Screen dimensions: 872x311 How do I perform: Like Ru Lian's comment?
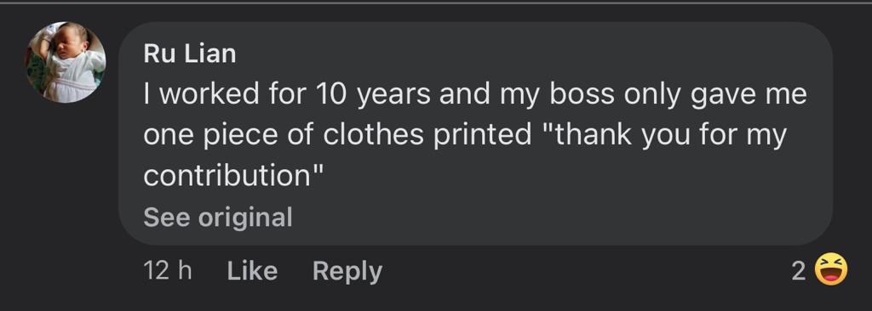coord(252,271)
